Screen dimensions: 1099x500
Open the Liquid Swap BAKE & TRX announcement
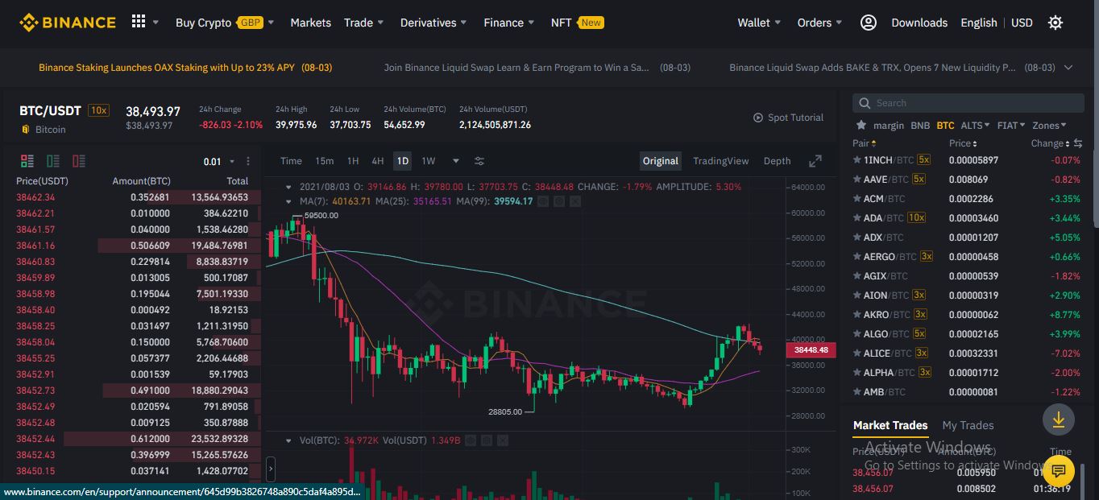tap(892, 68)
